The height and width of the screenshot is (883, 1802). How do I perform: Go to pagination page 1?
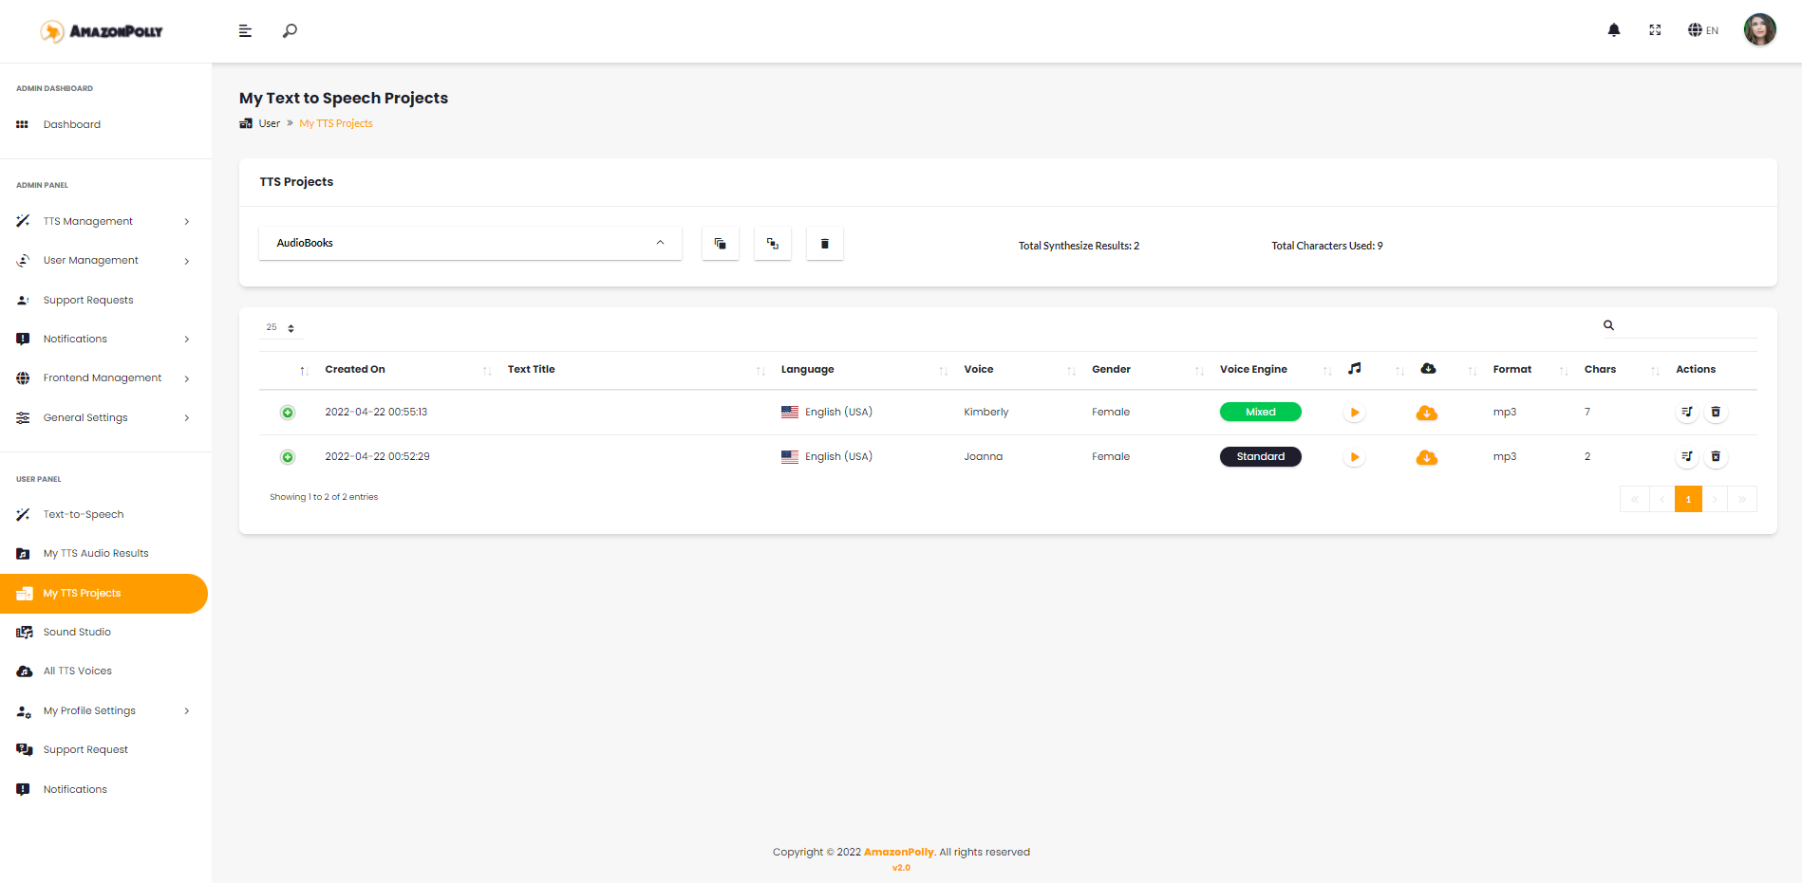(x=1688, y=499)
